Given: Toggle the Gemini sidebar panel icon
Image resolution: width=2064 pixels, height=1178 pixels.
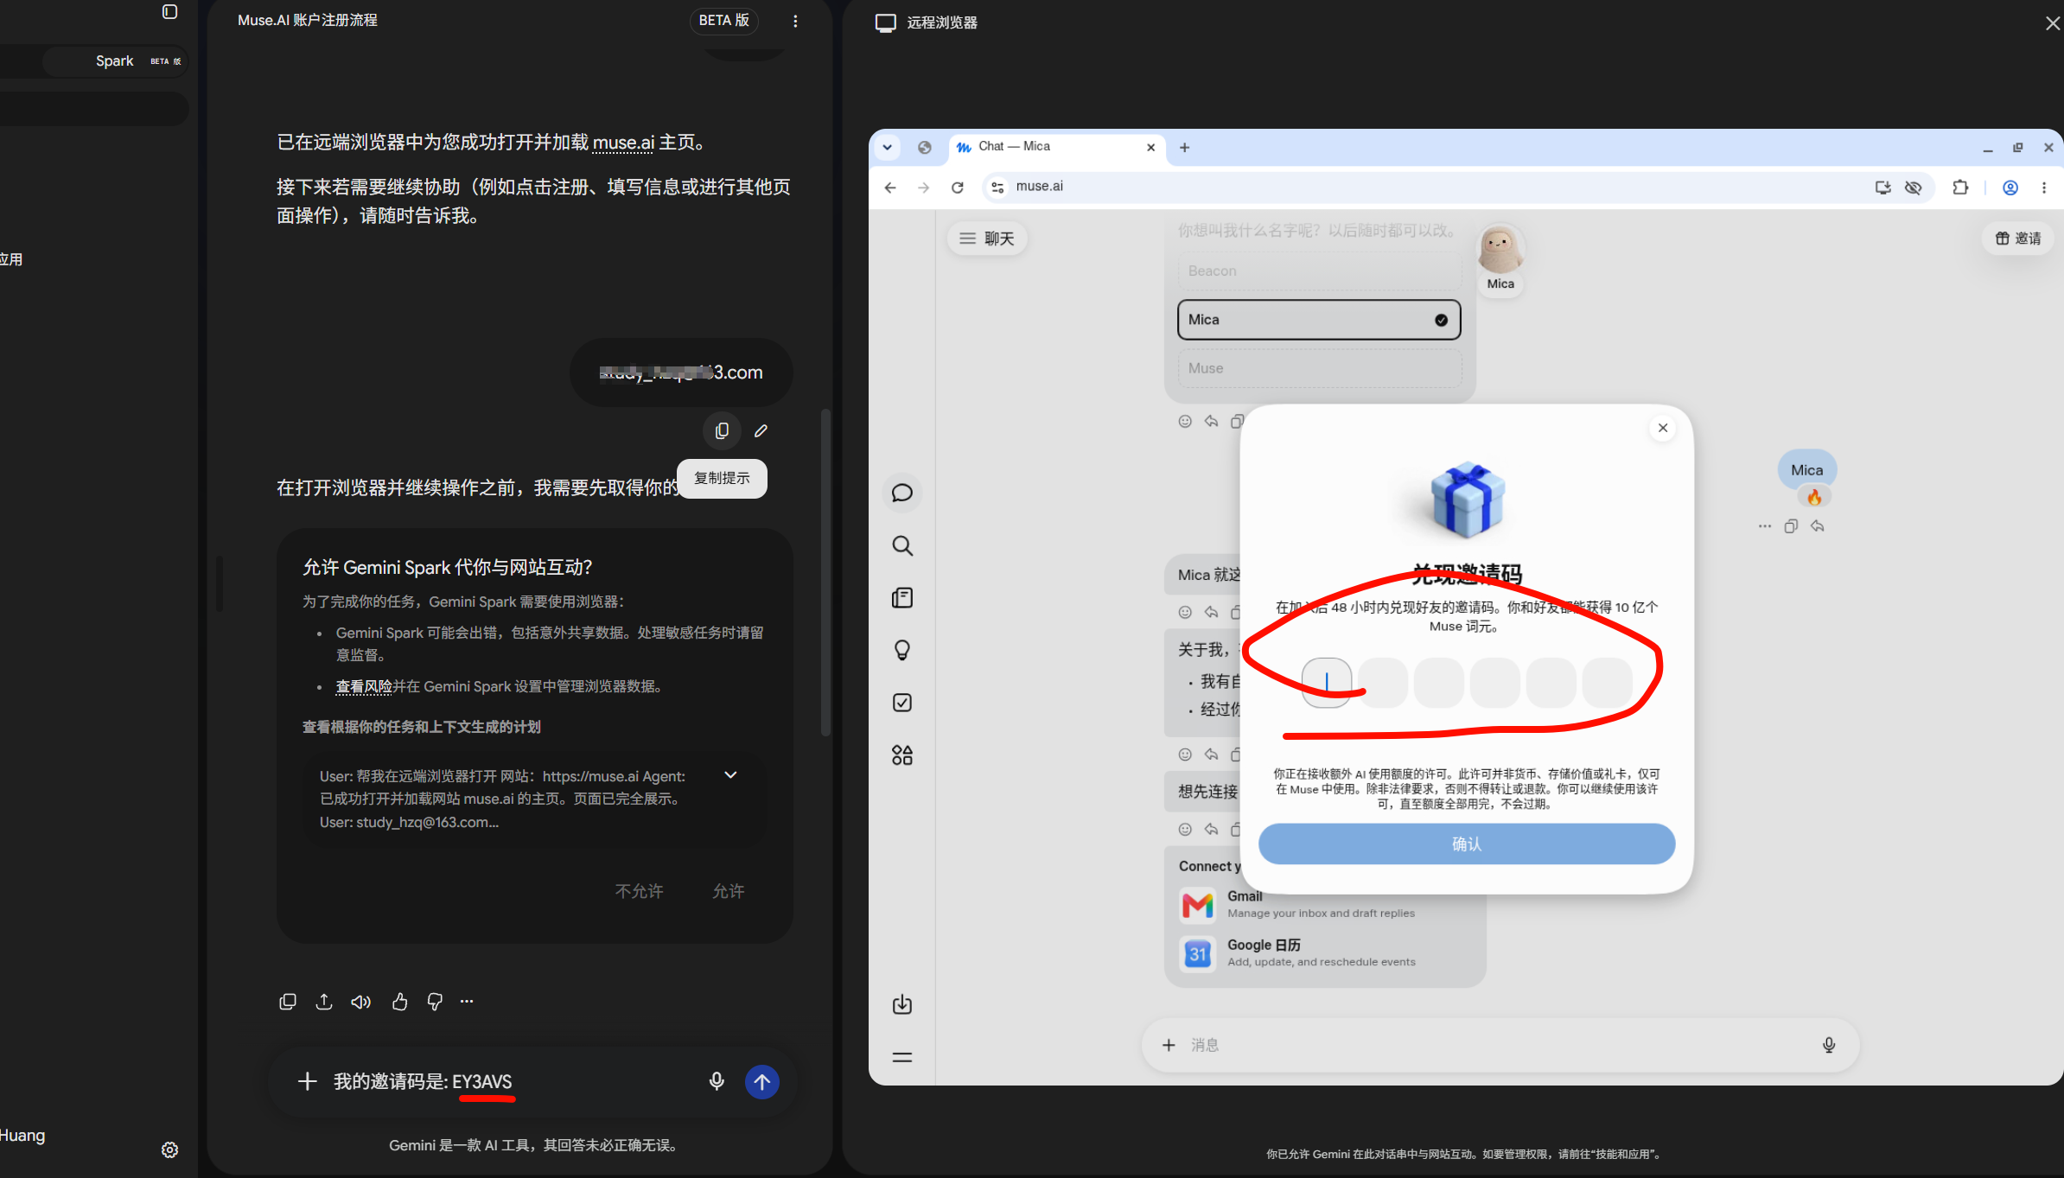Looking at the screenshot, I should (x=169, y=11).
